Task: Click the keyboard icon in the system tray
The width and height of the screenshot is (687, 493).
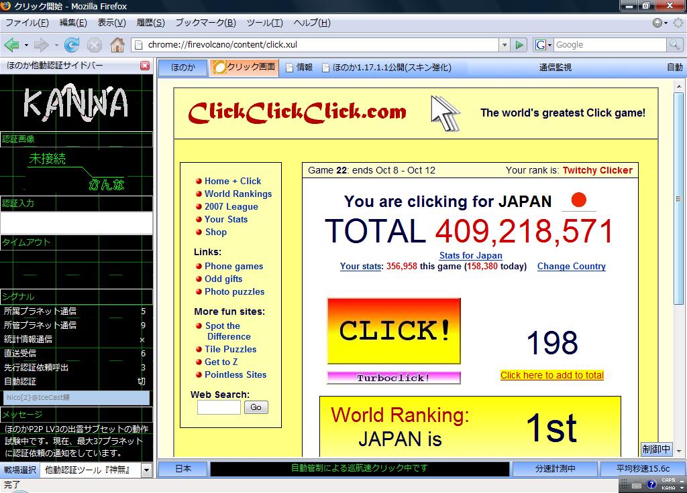Action: coord(637,486)
